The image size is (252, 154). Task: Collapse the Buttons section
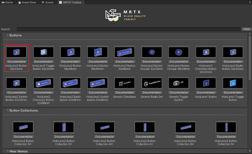[8, 35]
